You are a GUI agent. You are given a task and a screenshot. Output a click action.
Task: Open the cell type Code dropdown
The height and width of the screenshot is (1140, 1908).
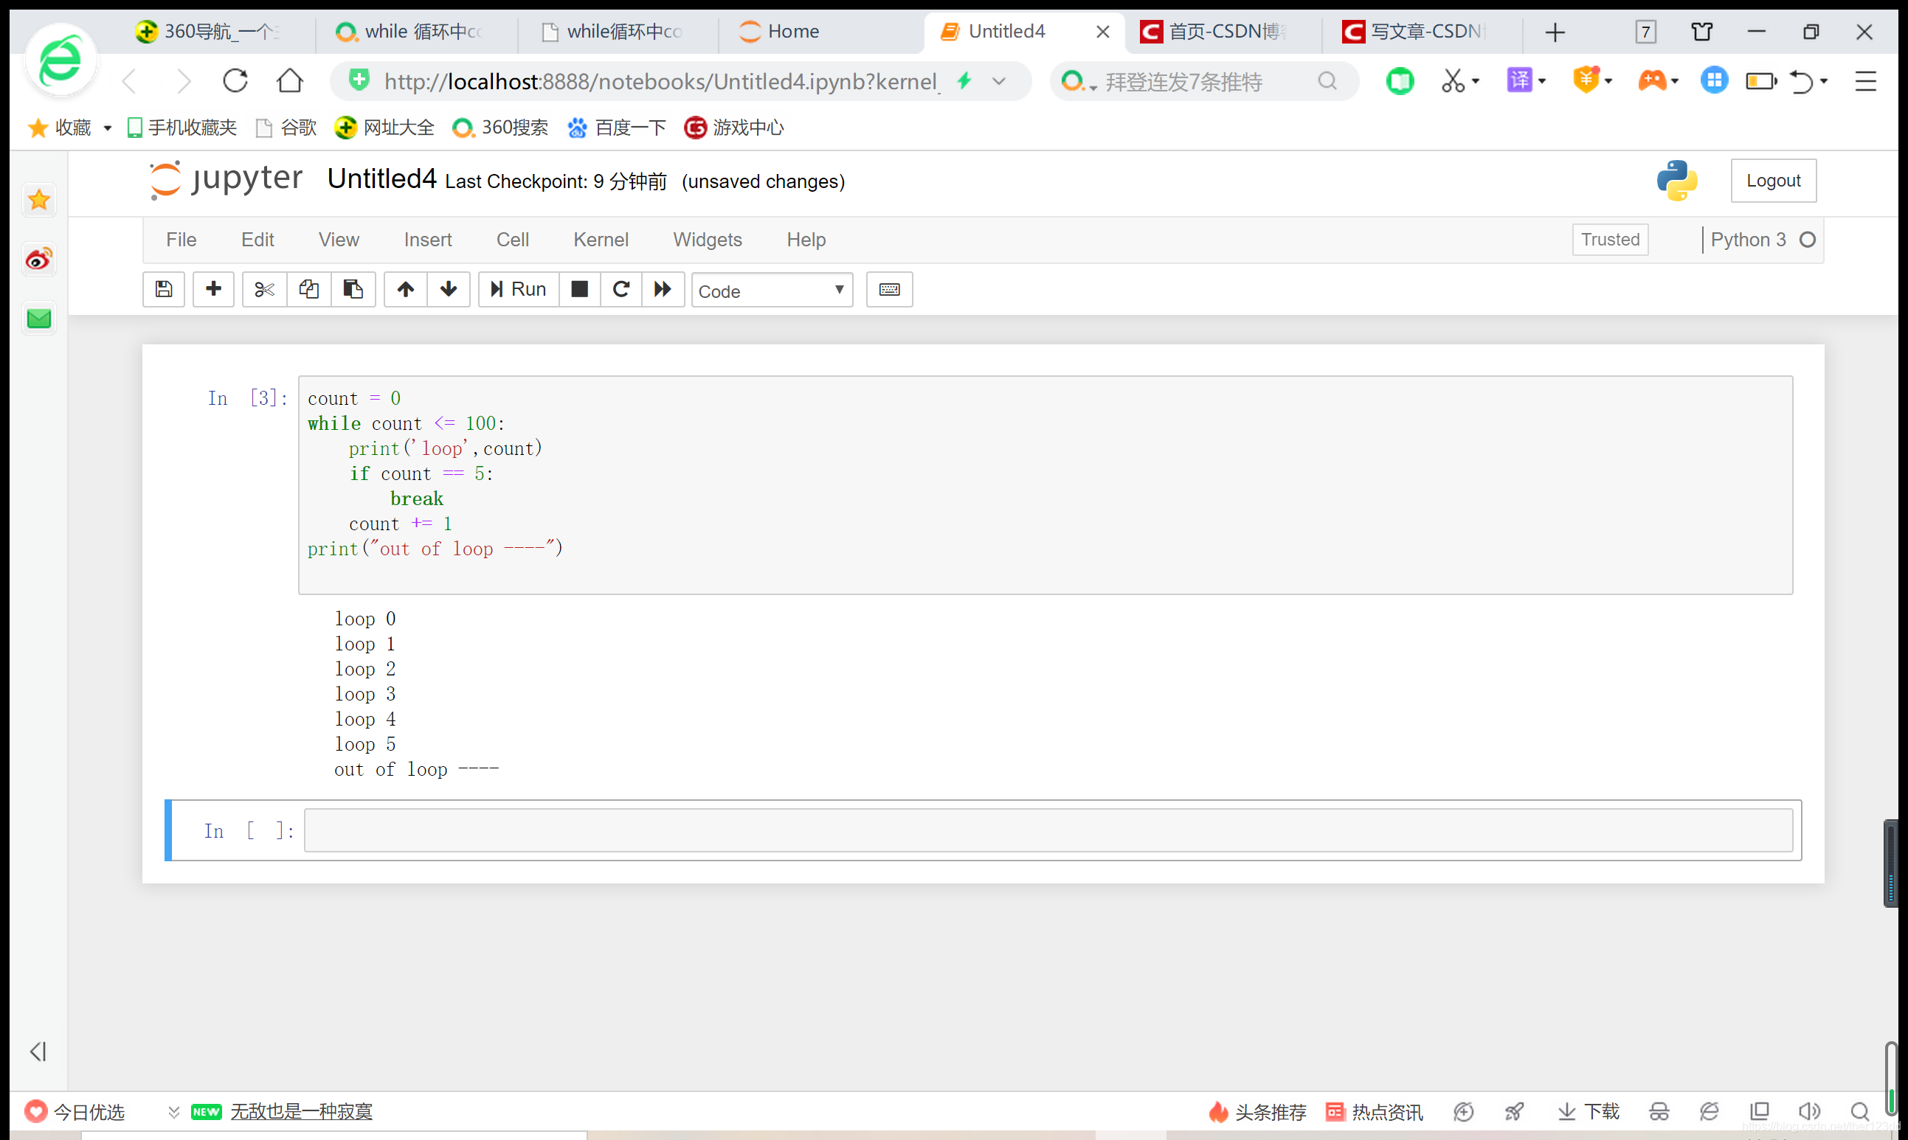coord(772,291)
